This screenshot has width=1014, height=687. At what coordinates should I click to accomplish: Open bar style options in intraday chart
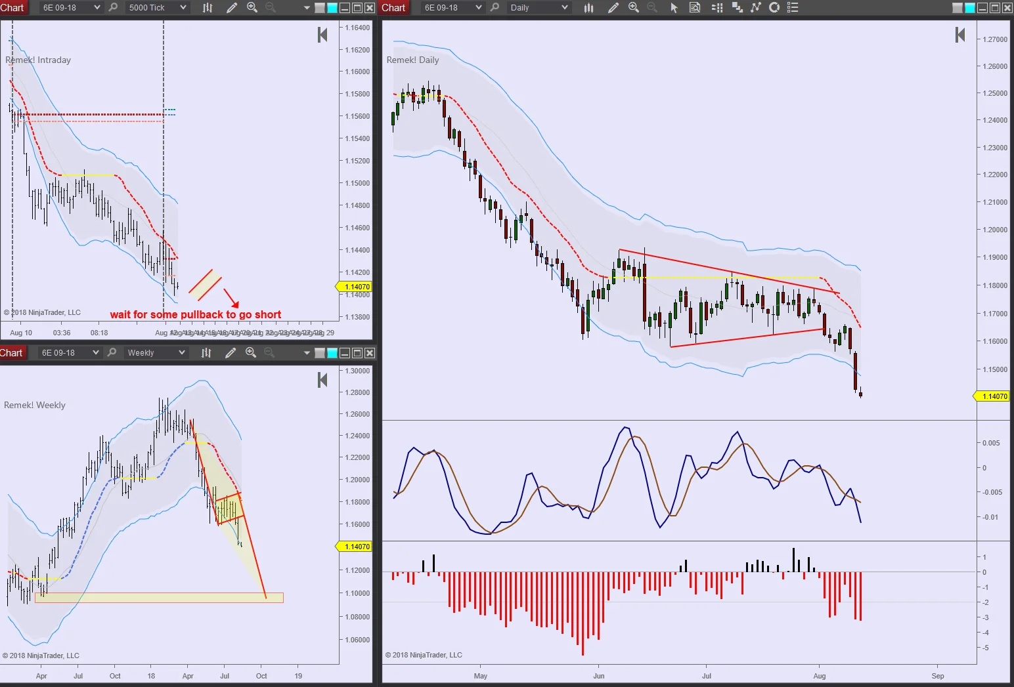pos(208,8)
